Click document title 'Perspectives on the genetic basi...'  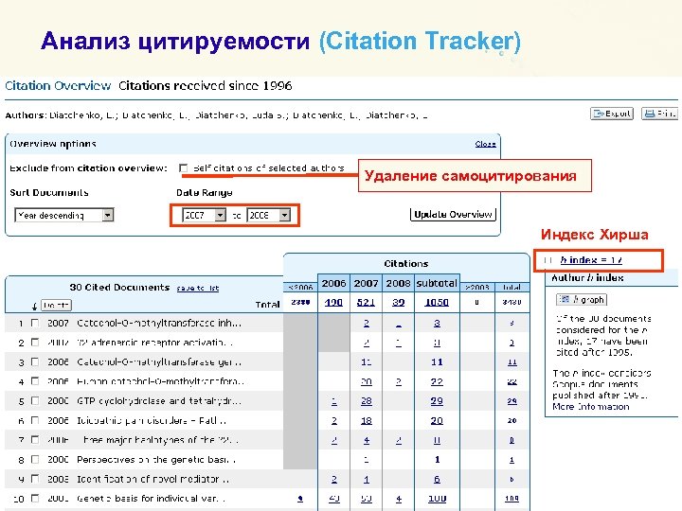pos(156,459)
